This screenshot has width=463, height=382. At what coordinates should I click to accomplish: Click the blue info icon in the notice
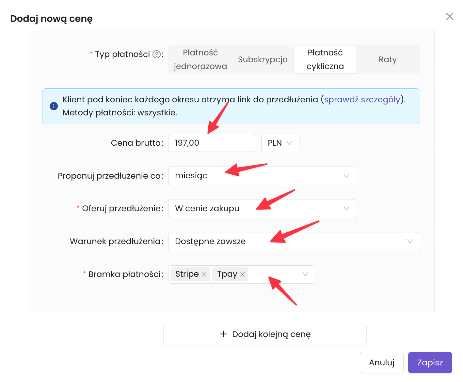click(x=54, y=106)
